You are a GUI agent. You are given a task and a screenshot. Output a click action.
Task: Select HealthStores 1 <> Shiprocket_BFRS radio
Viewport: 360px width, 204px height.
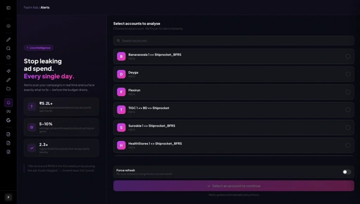(348, 145)
